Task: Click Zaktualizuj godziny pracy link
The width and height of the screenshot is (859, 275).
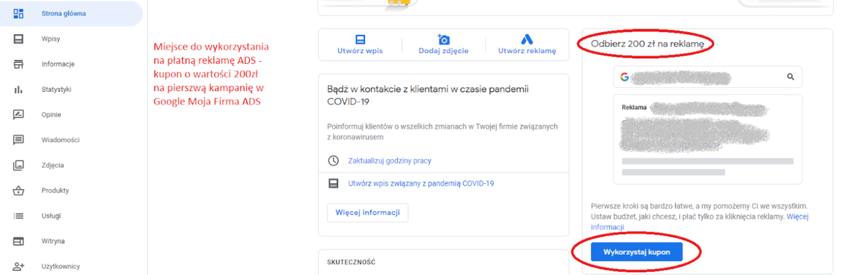Action: coord(390,161)
